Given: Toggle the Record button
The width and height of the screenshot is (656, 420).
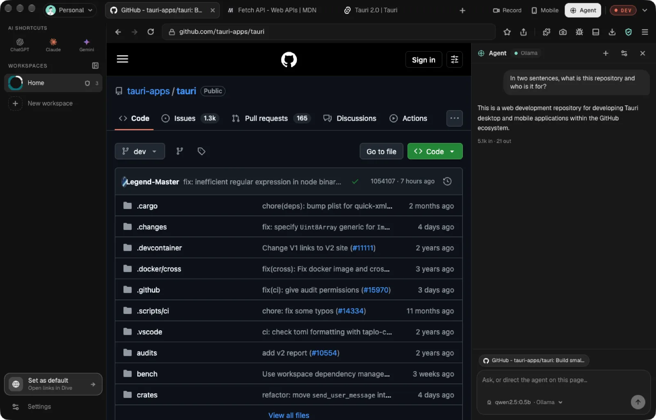Looking at the screenshot, I should point(507,10).
